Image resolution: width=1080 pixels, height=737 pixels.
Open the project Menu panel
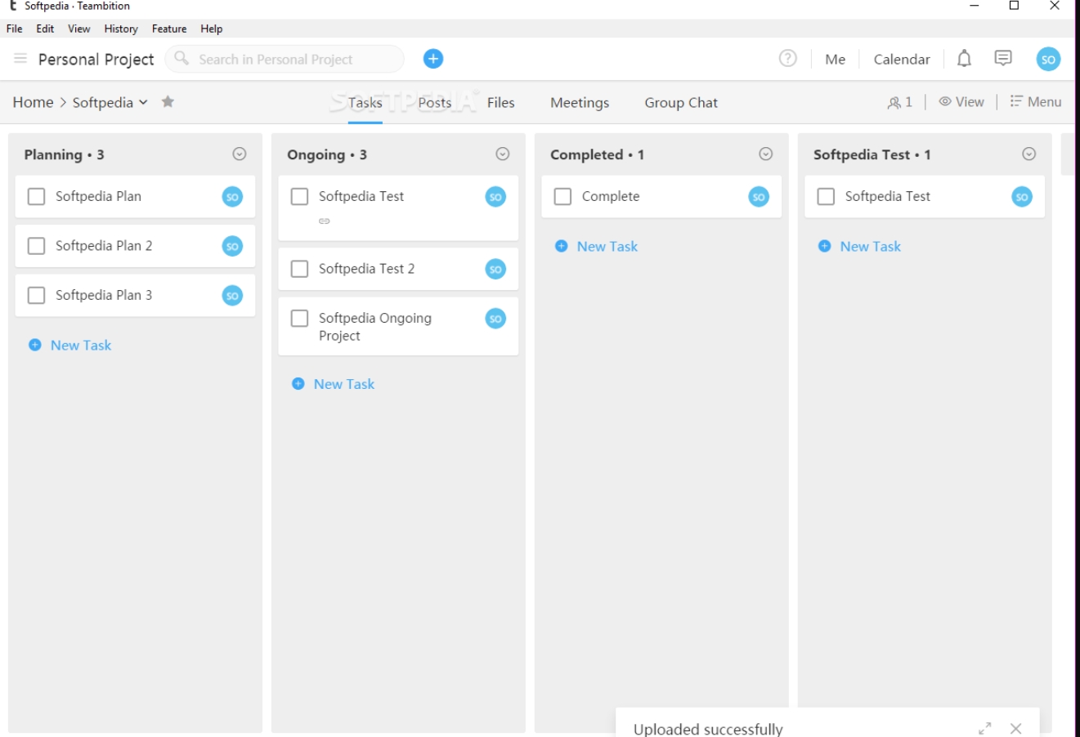(1036, 102)
